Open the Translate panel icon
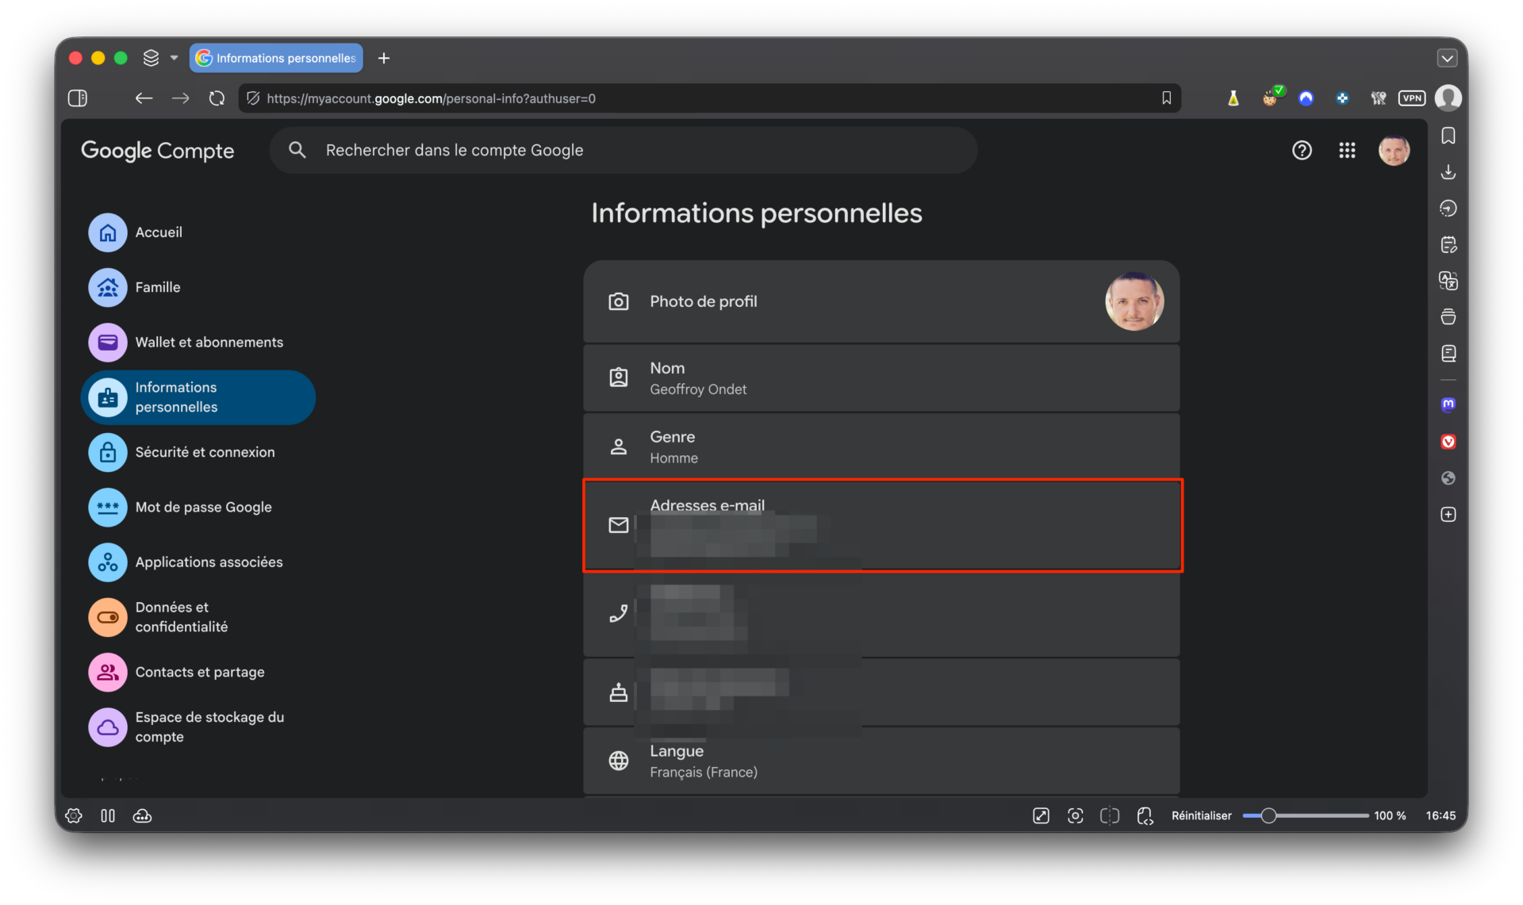The height and width of the screenshot is (905, 1523). pyautogui.click(x=1448, y=281)
